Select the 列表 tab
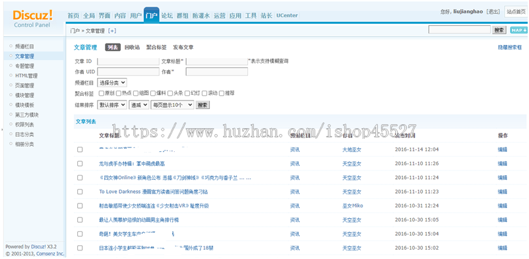 [x=113, y=48]
